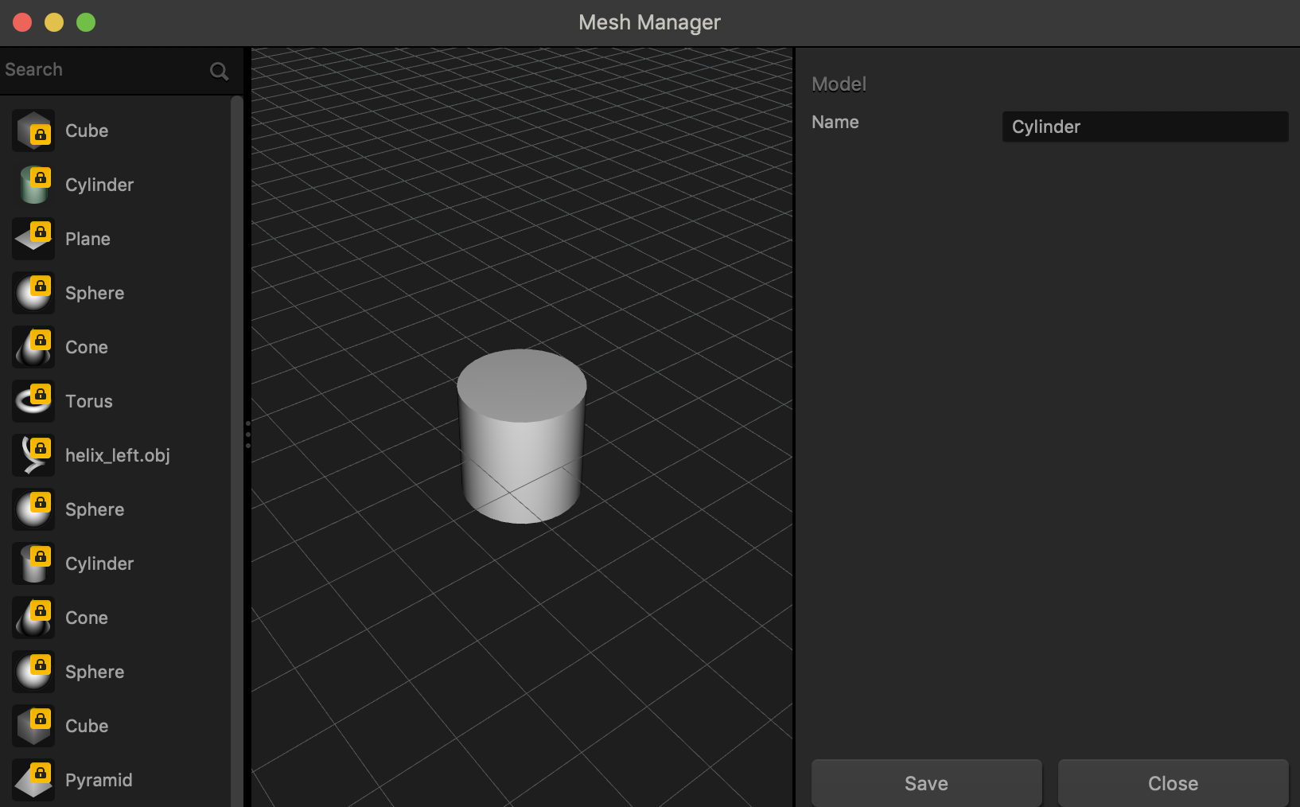Select the green-tinted Cylinder mesh icon

33,185
